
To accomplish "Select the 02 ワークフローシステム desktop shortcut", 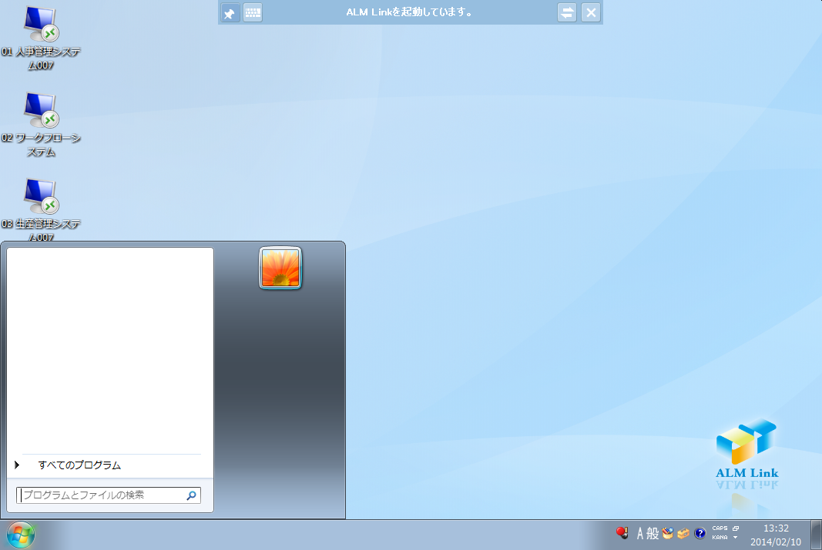I will point(41,125).
